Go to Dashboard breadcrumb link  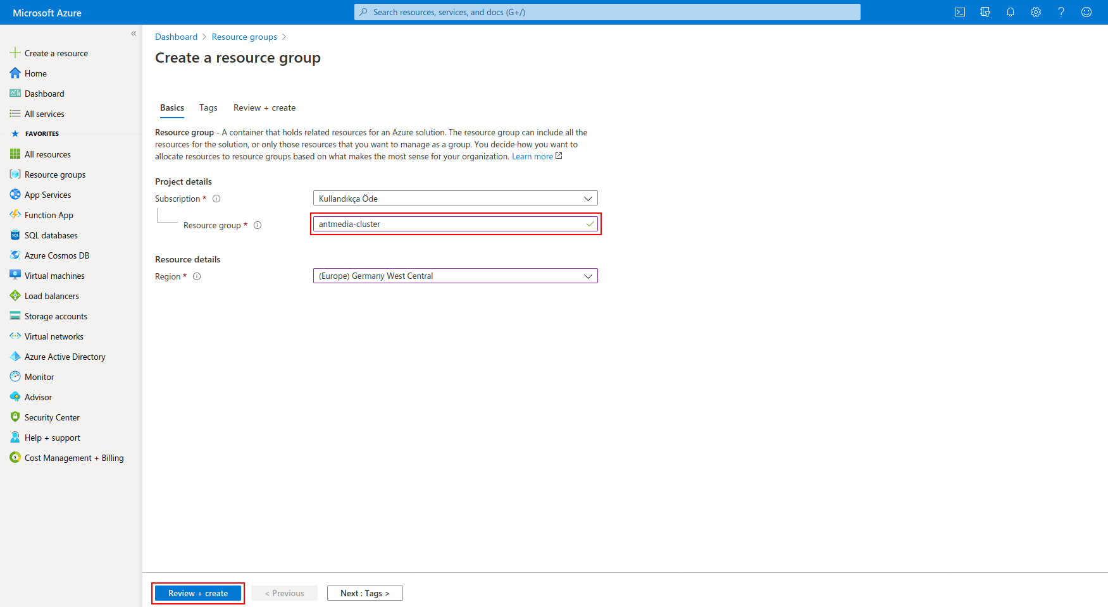tap(176, 37)
